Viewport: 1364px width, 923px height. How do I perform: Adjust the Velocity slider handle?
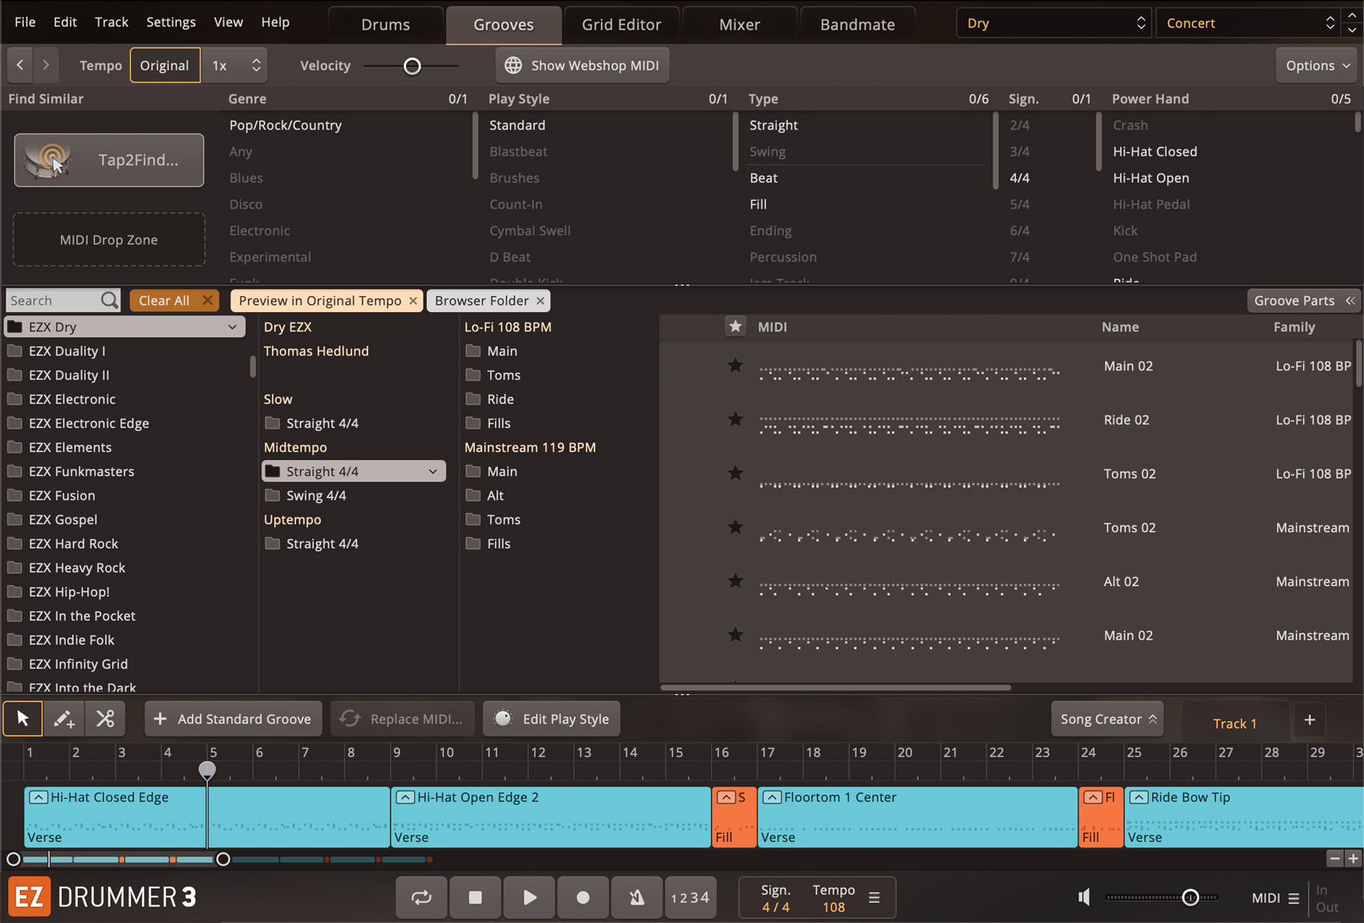click(x=412, y=67)
